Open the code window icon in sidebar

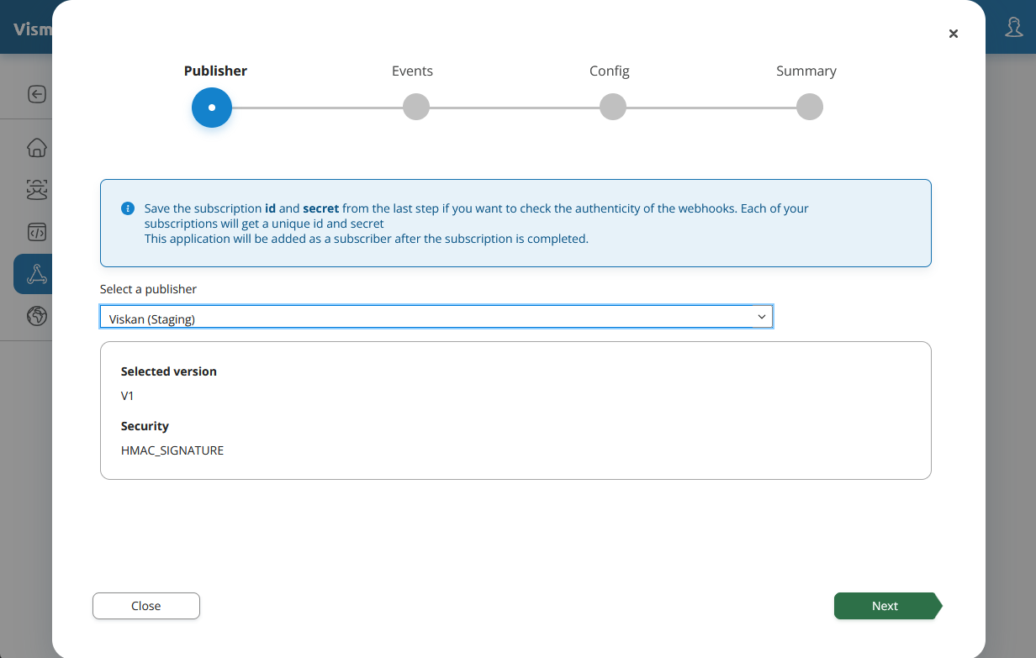click(x=37, y=232)
